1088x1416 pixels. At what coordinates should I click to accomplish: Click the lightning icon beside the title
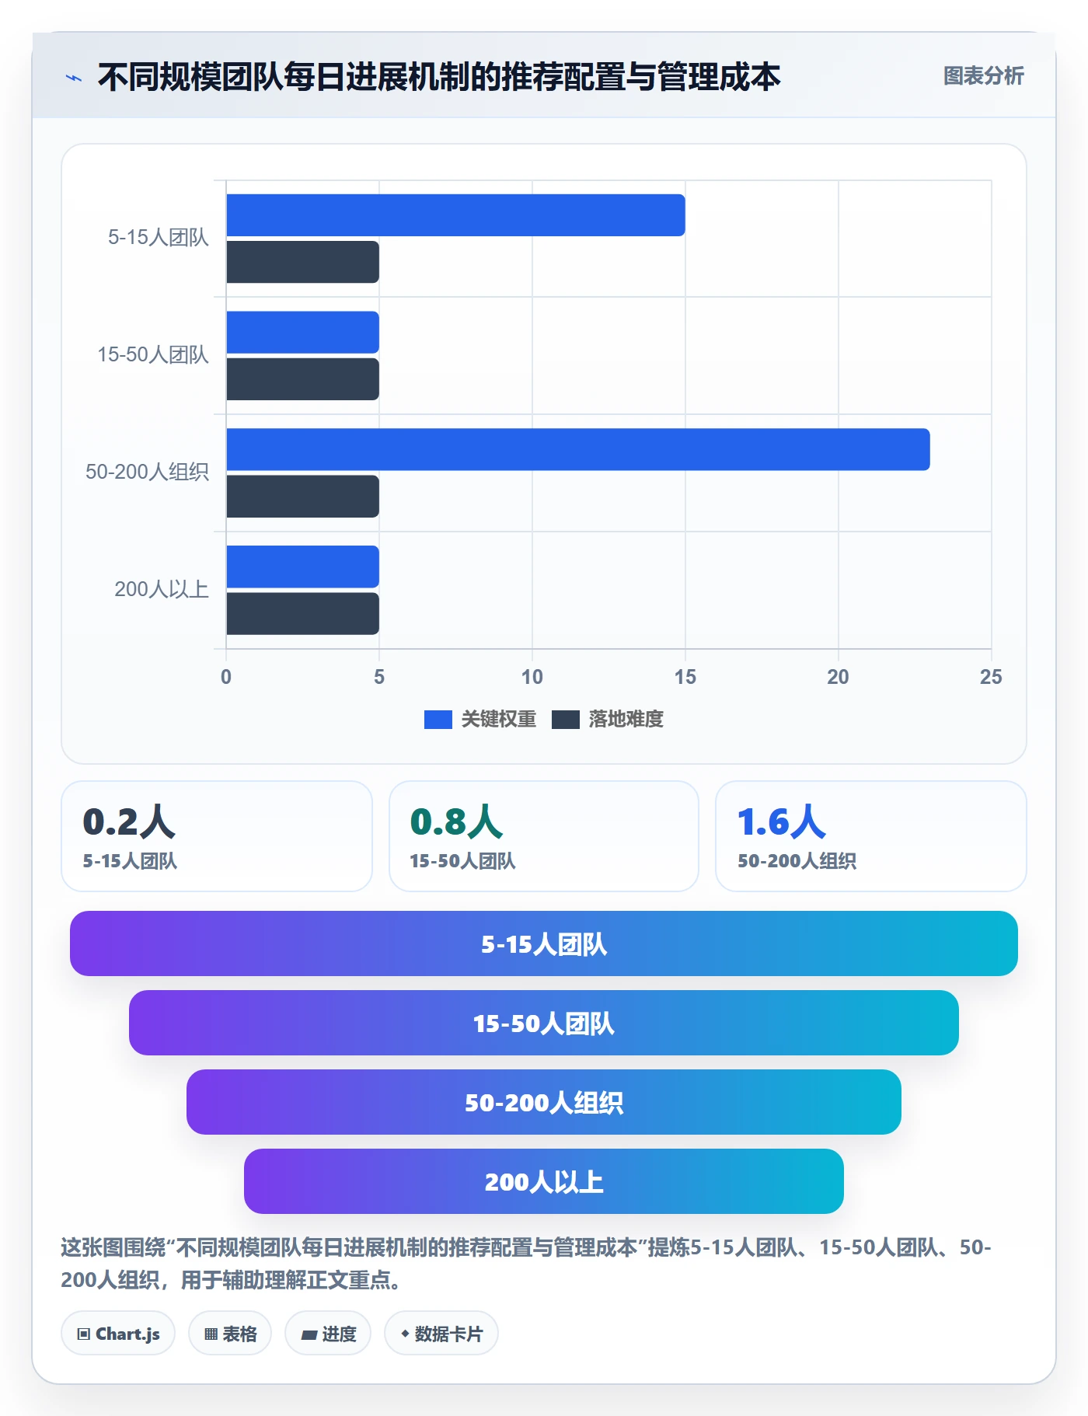(74, 78)
